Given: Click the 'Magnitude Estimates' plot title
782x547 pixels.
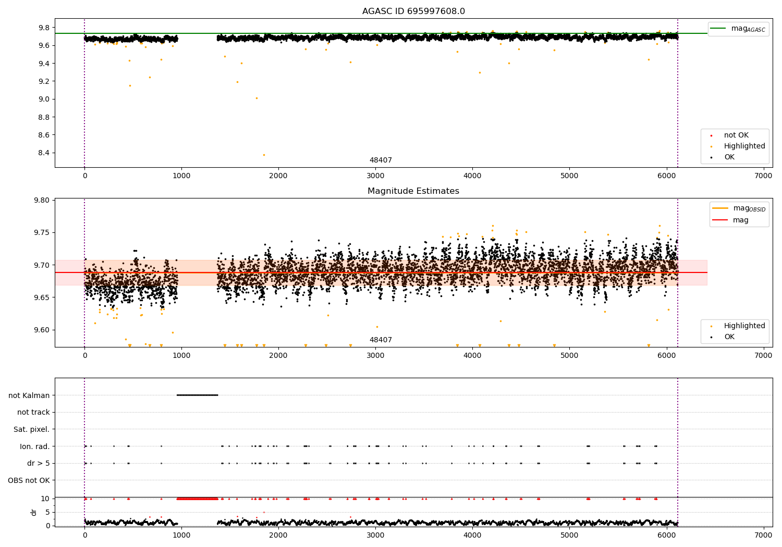Looking at the screenshot, I should 413,191.
